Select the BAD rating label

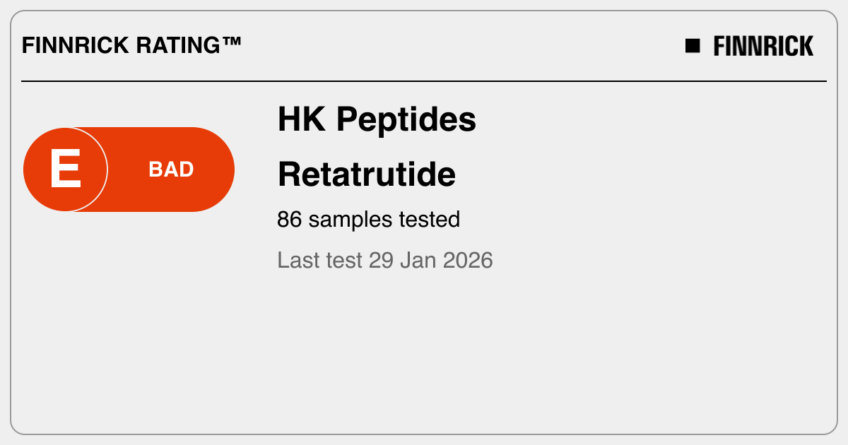(171, 170)
